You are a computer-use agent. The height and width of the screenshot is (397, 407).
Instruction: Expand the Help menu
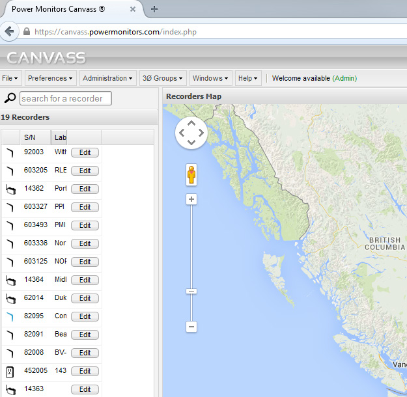point(248,78)
